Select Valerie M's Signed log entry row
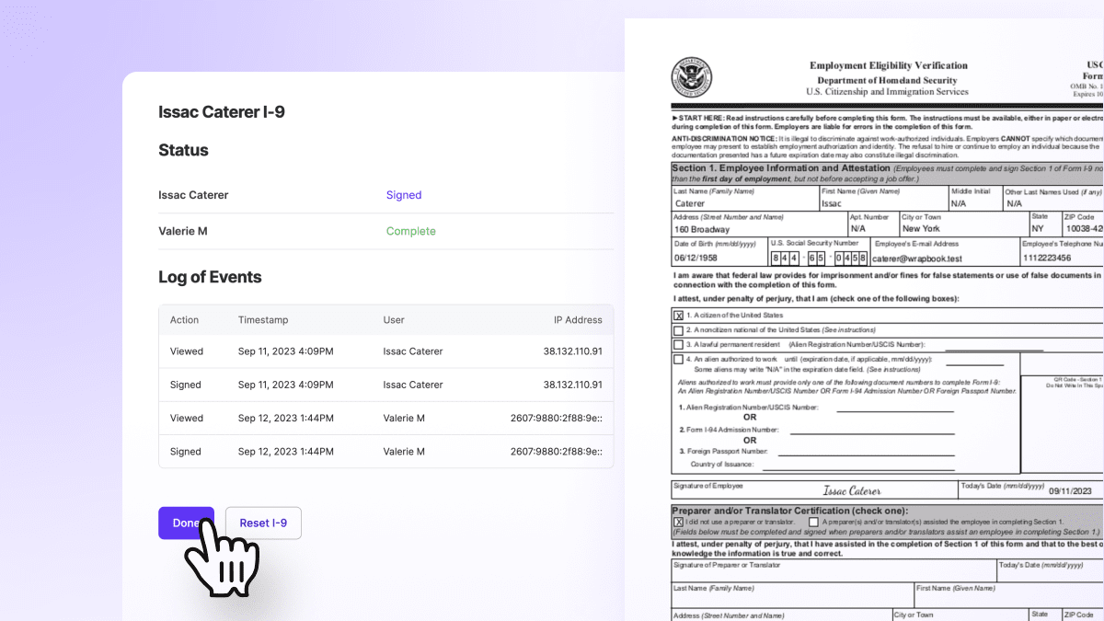The image size is (1104, 621). 385,452
